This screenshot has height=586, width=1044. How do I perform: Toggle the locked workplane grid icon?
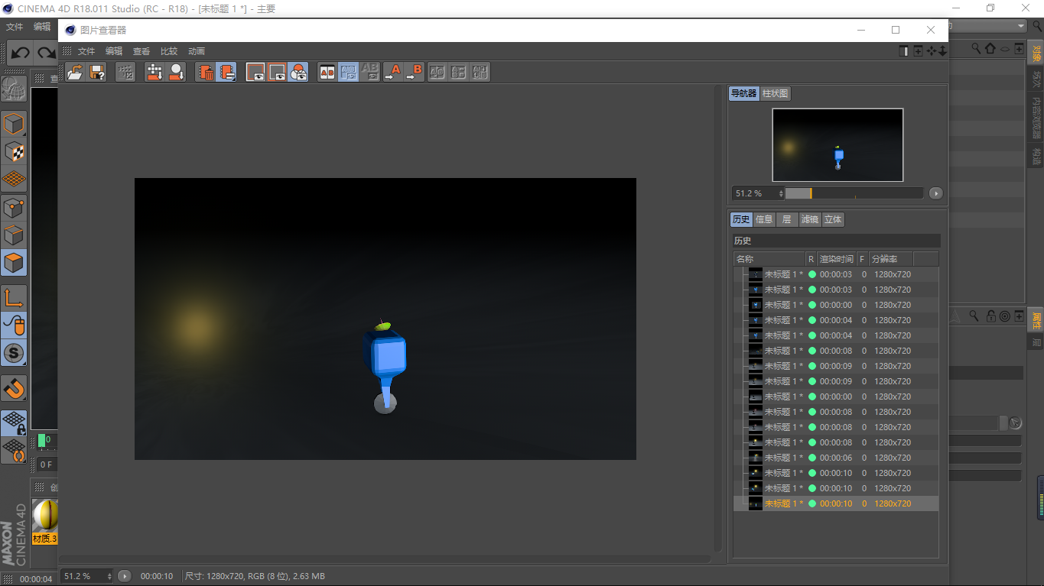click(14, 423)
